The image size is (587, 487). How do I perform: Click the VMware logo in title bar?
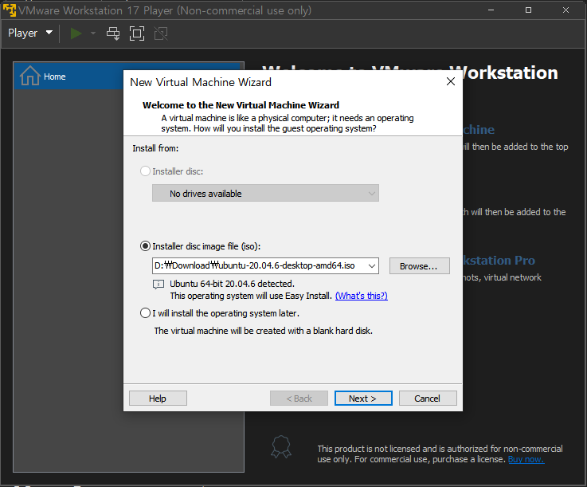10,10
